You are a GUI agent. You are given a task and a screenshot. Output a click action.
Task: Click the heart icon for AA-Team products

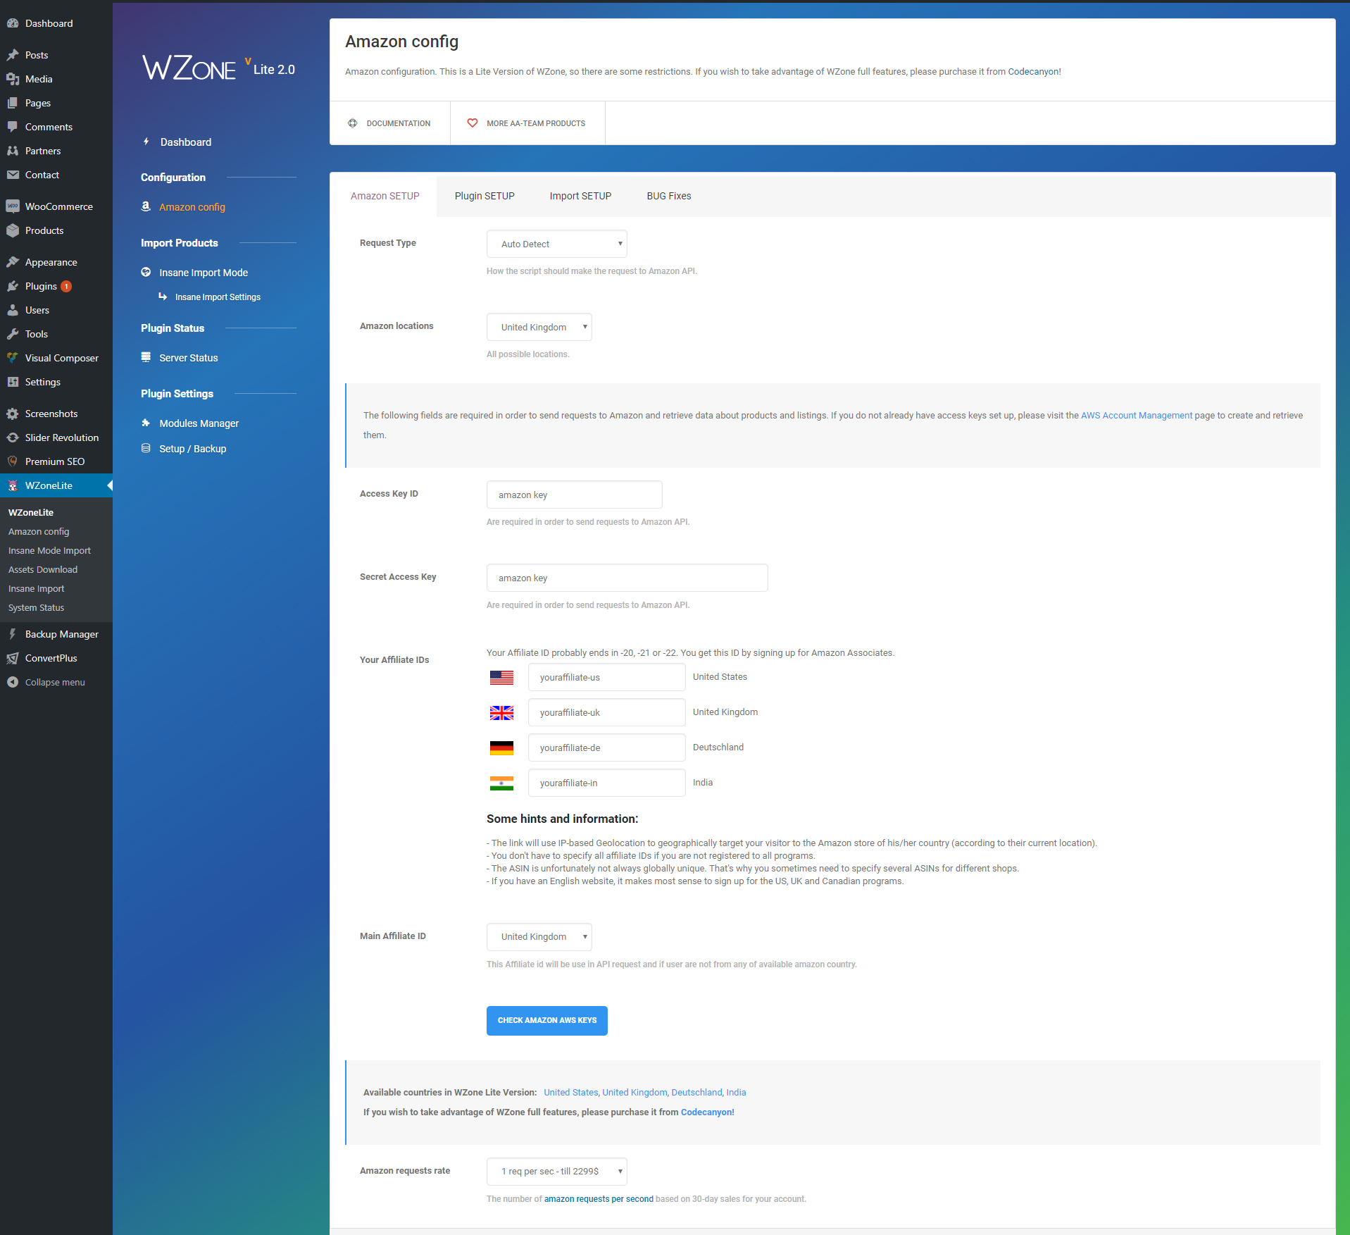click(473, 123)
